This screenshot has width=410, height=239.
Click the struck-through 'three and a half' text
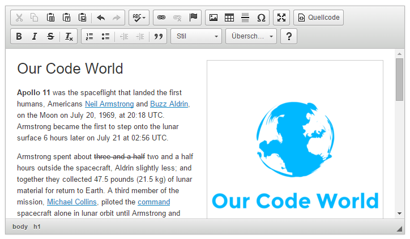click(119, 157)
